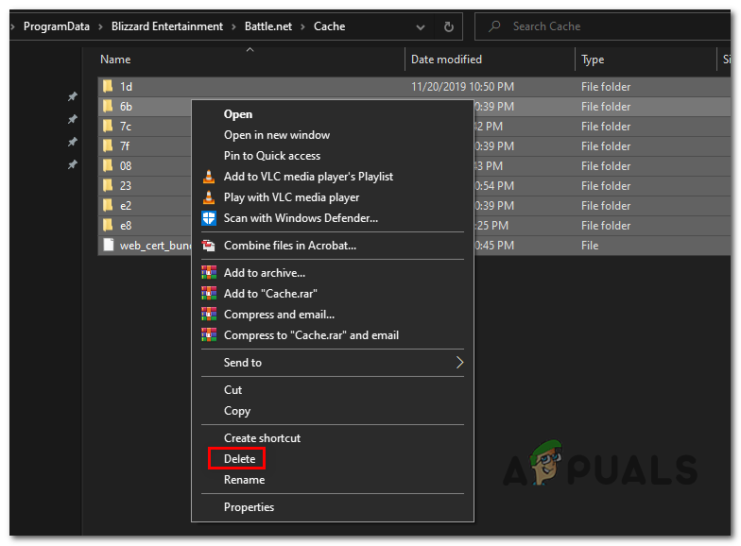Click the WinRAR icon beside Add to archive
741x546 pixels.
(209, 273)
